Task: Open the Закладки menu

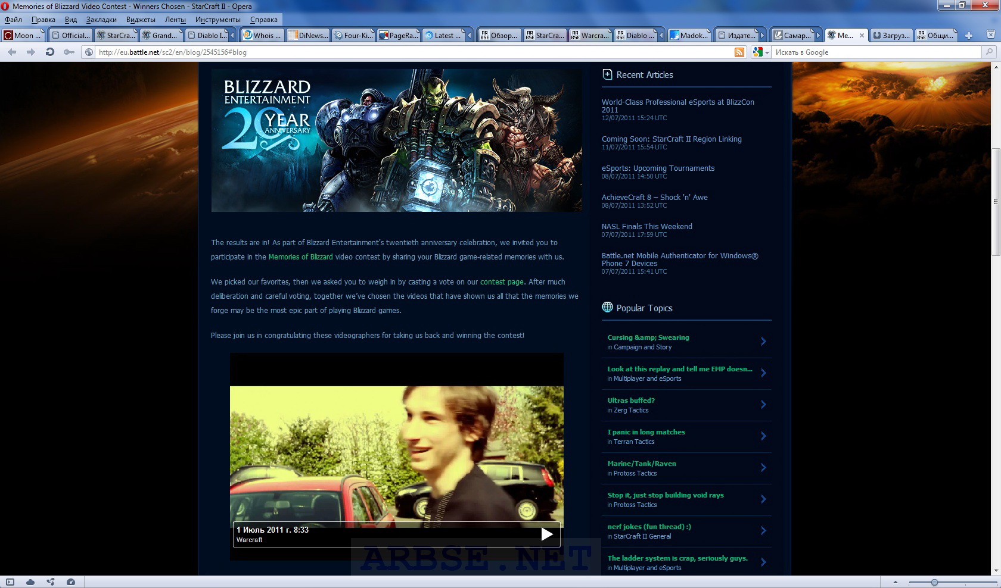Action: point(101,20)
